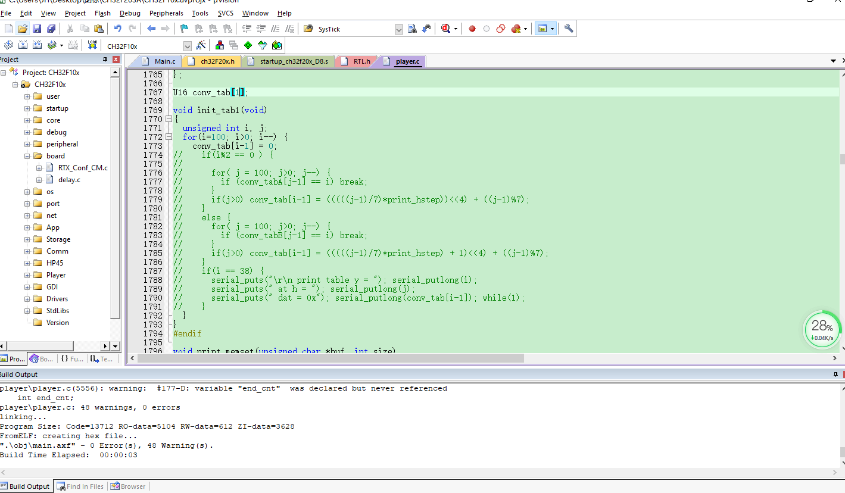Screen dimensions: 845x493
Task: Insert or remove breakpoint red dot
Action: coord(472,29)
